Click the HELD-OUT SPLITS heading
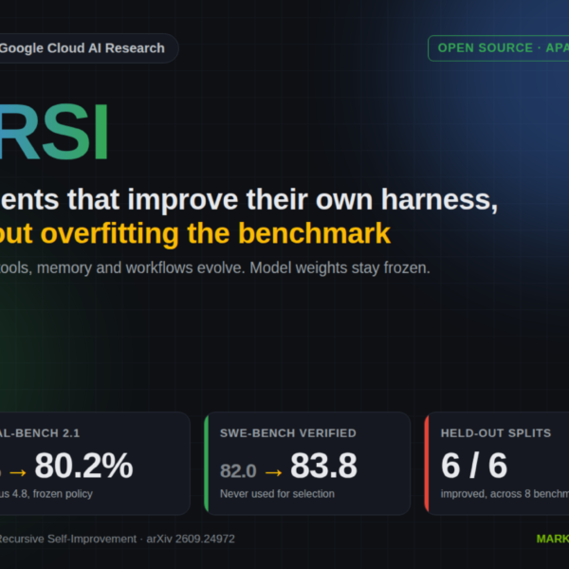This screenshot has height=569, width=569. click(496, 433)
